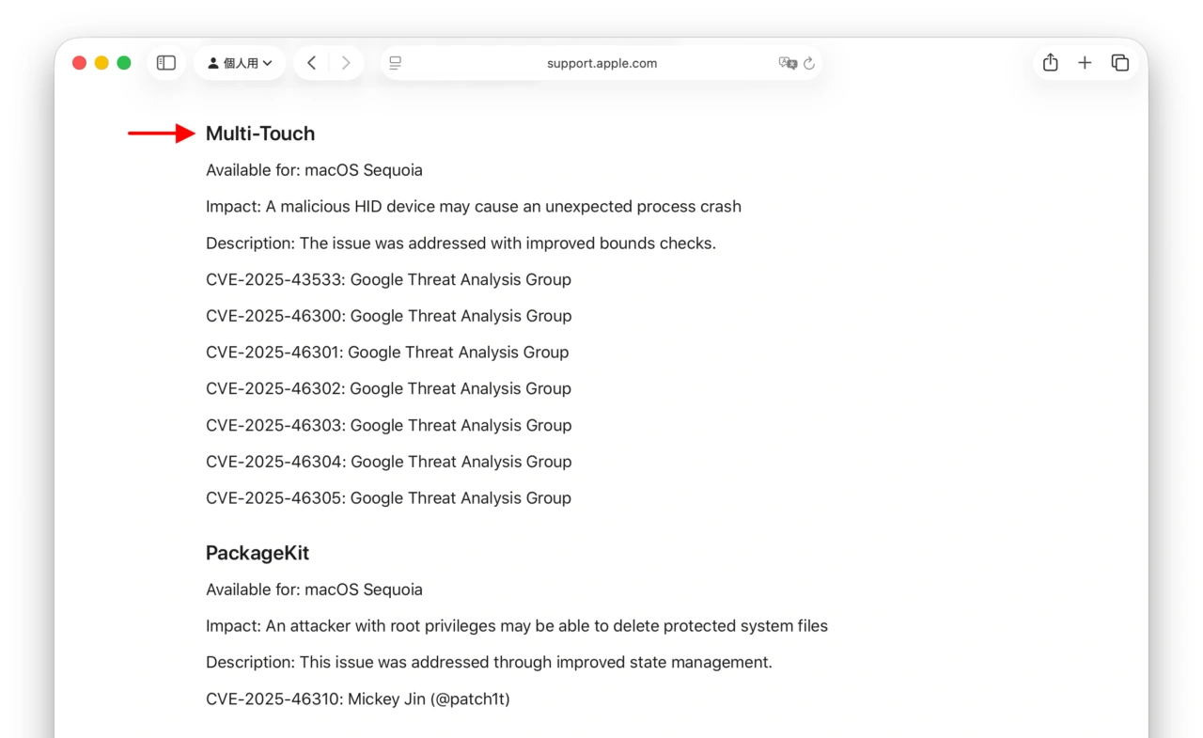1203x738 pixels.
Task: Click the CVE-2025-46310 Mickey Jin credit
Action: (x=357, y=699)
